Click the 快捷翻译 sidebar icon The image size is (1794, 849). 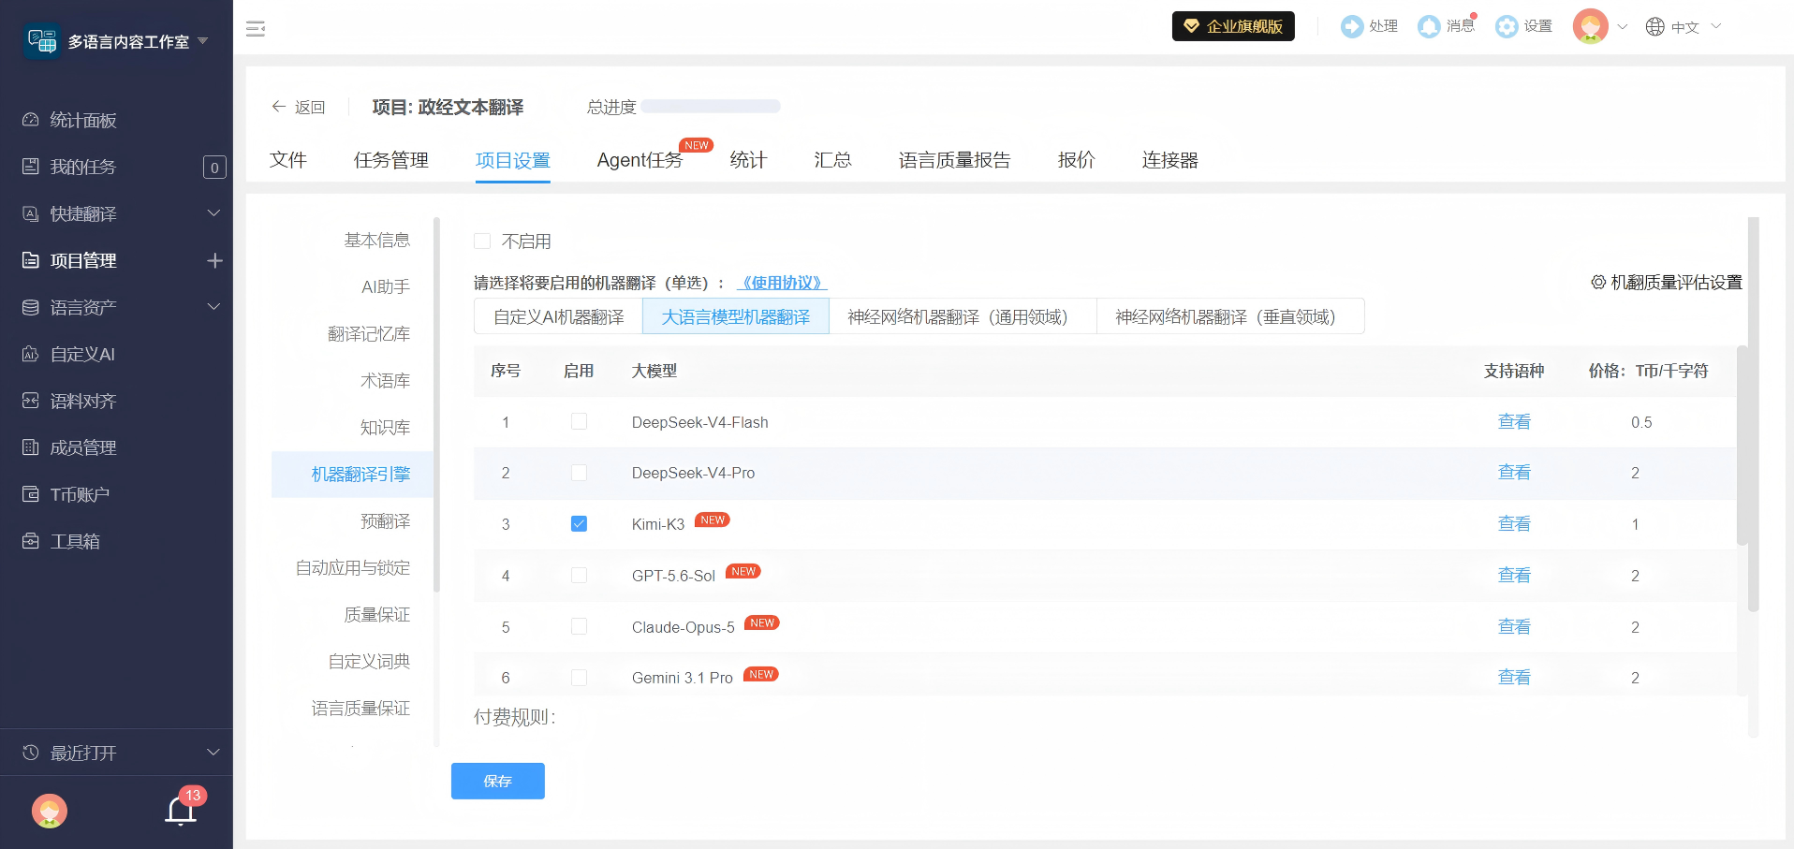click(31, 213)
